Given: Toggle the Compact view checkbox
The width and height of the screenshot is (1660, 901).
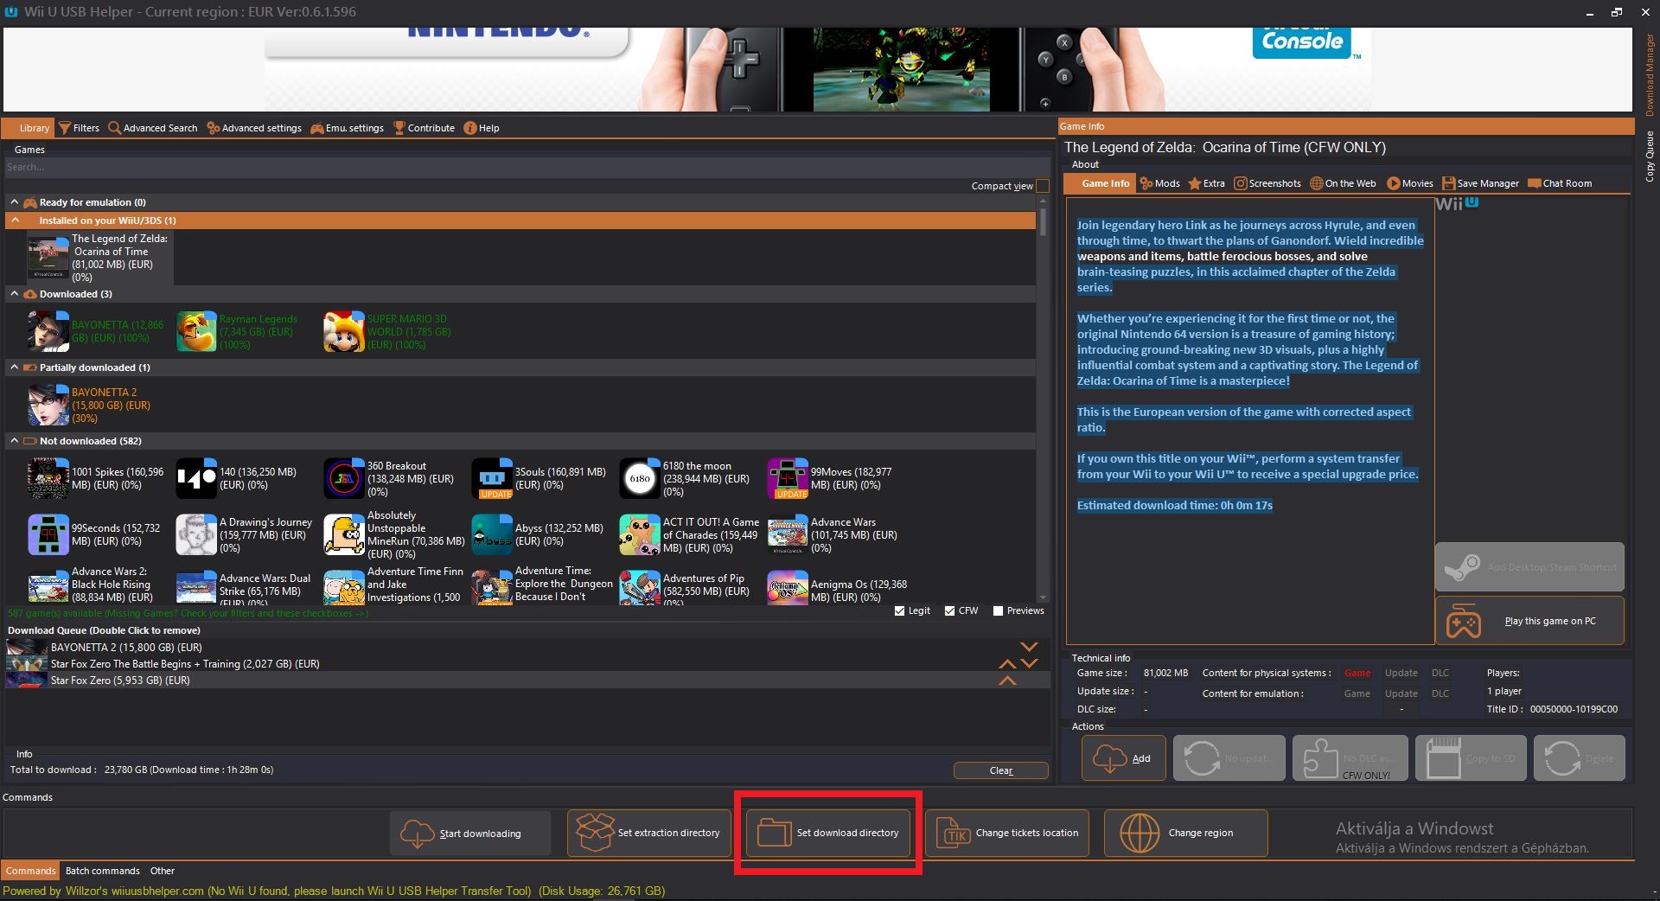Looking at the screenshot, I should tap(1043, 186).
